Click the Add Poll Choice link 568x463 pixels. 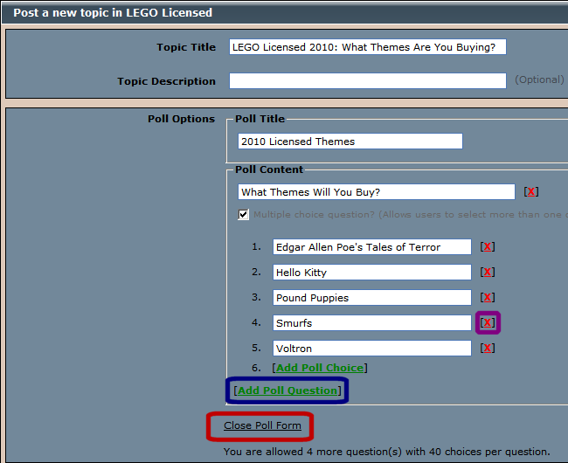tap(320, 368)
